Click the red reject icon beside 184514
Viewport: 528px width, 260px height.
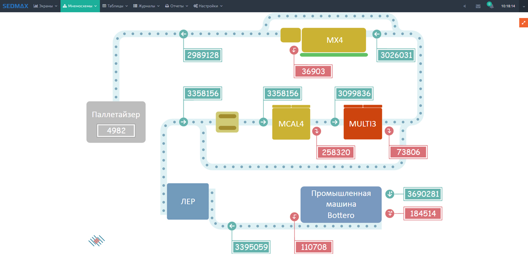tap(389, 213)
